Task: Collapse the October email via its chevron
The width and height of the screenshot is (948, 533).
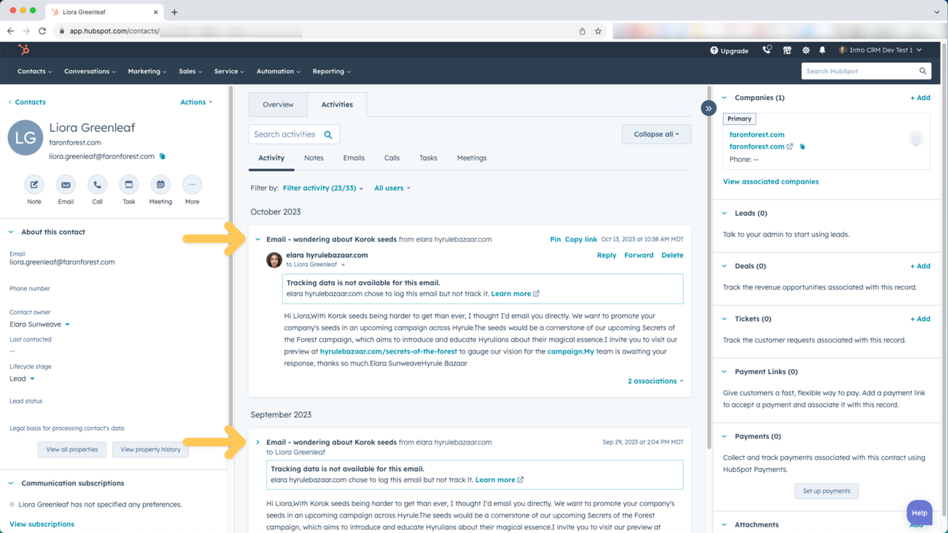Action: pyautogui.click(x=257, y=238)
